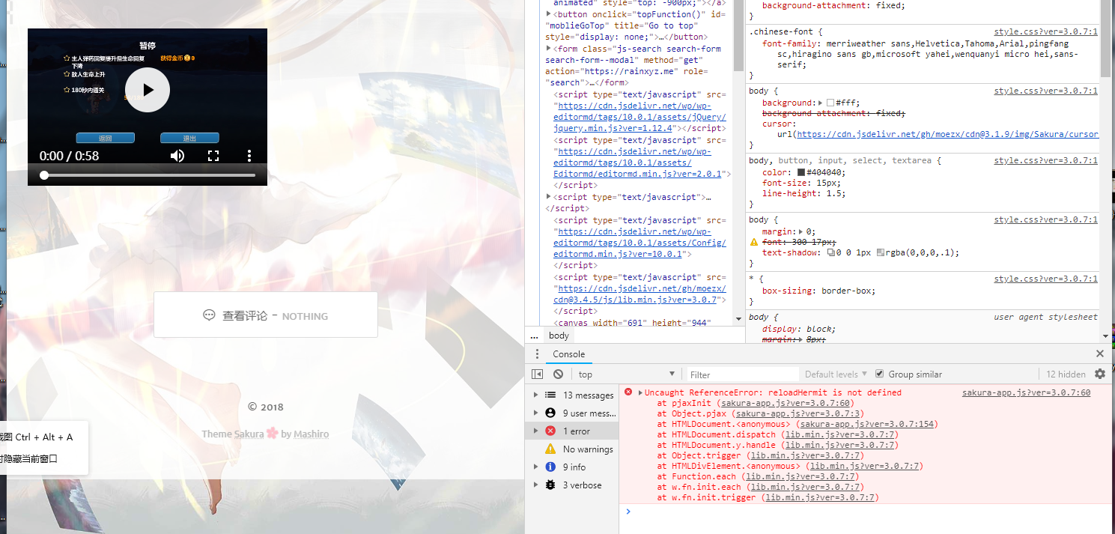Select the Console drawer tab
The image size is (1115, 534).
click(569, 354)
